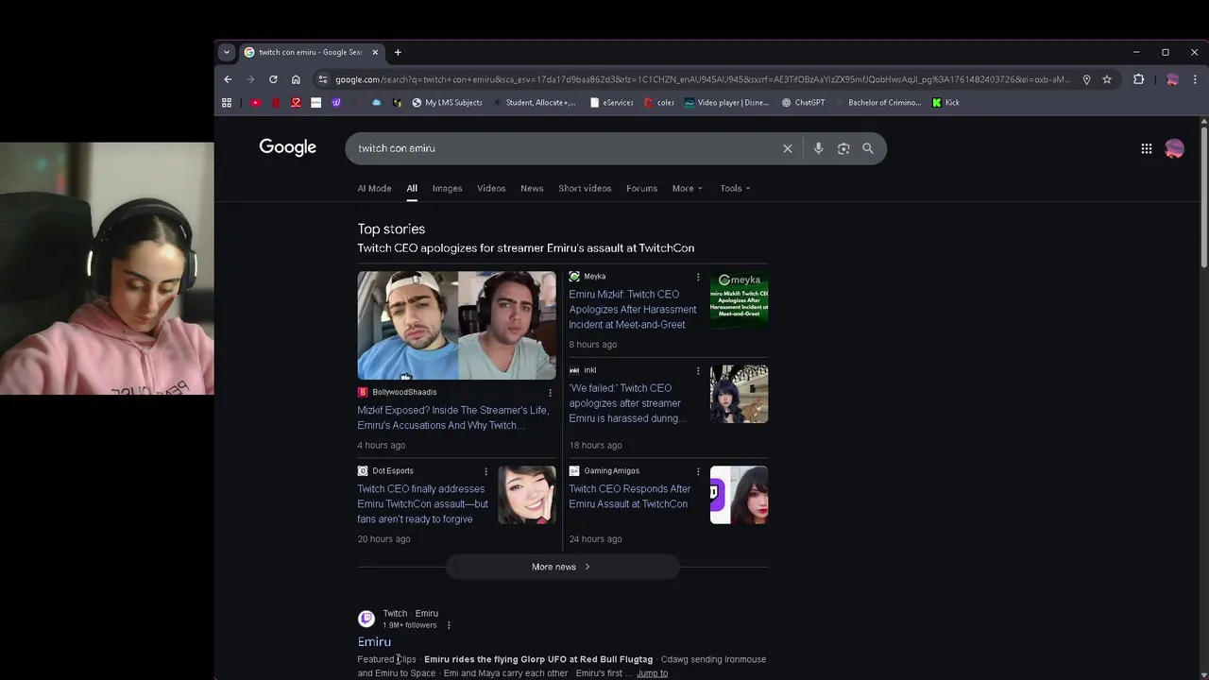Click the Chrome profile avatar in toolbar
The height and width of the screenshot is (680, 1209).
[1172, 79]
